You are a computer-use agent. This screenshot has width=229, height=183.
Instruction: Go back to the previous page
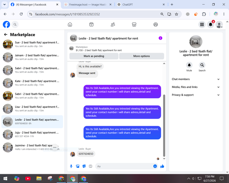coord(5,14)
